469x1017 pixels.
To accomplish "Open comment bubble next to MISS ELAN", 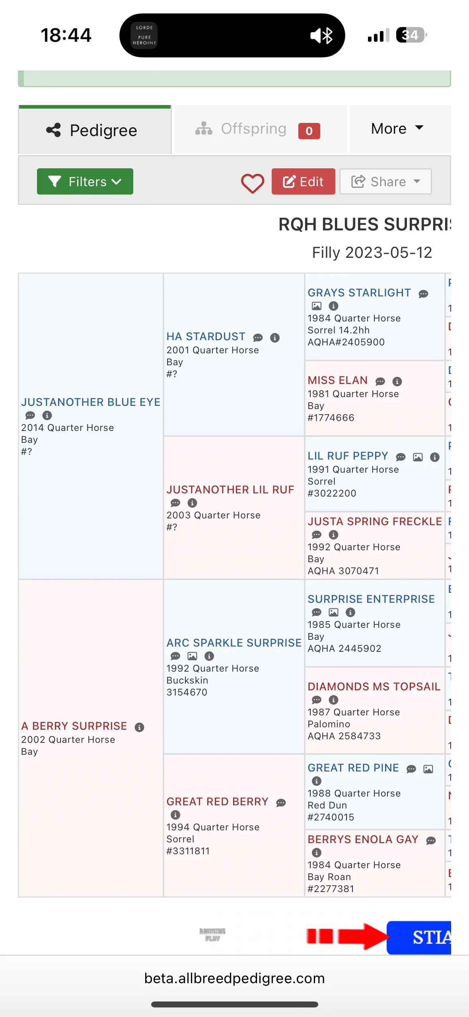I will (380, 382).
